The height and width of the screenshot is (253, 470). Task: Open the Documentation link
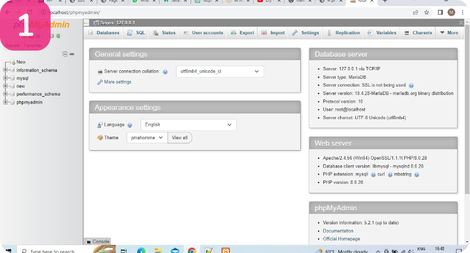(x=338, y=231)
